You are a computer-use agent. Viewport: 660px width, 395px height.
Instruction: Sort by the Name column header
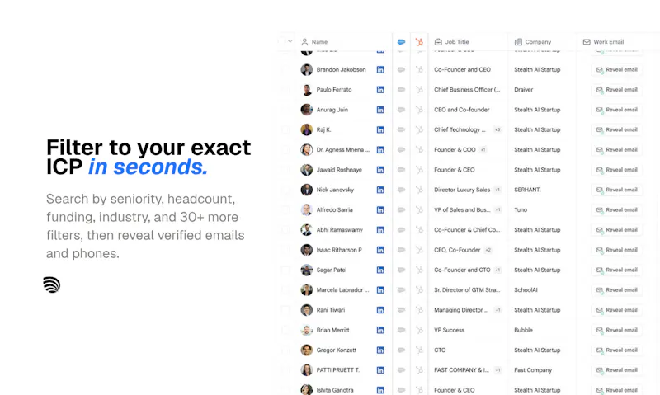point(319,42)
